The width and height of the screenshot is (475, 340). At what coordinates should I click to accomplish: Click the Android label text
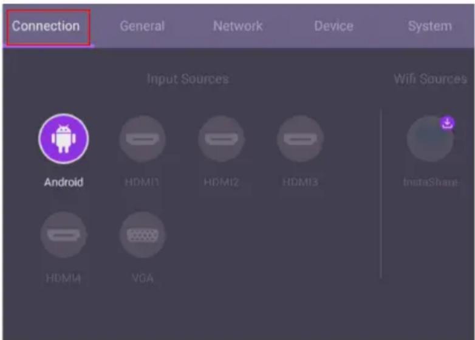(64, 182)
